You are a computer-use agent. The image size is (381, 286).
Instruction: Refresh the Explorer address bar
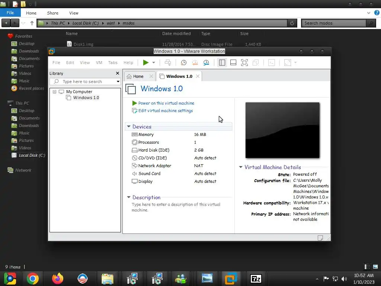[292, 23]
